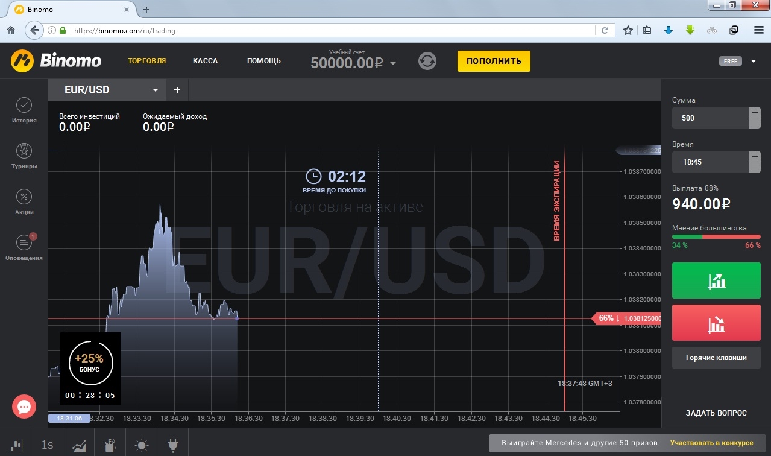Click the black interlocked-squares extension icon
Image resolution: width=771 pixels, height=456 pixels.
[x=734, y=30]
